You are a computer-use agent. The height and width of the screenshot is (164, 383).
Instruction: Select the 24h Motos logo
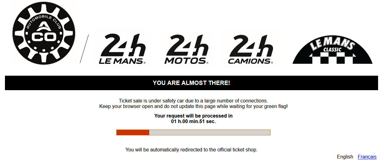click(x=186, y=48)
